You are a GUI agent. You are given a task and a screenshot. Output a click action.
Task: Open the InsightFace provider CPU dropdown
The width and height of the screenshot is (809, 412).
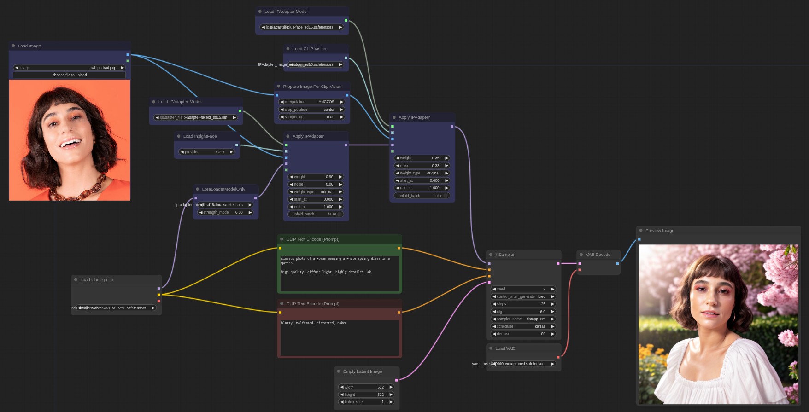(x=207, y=152)
